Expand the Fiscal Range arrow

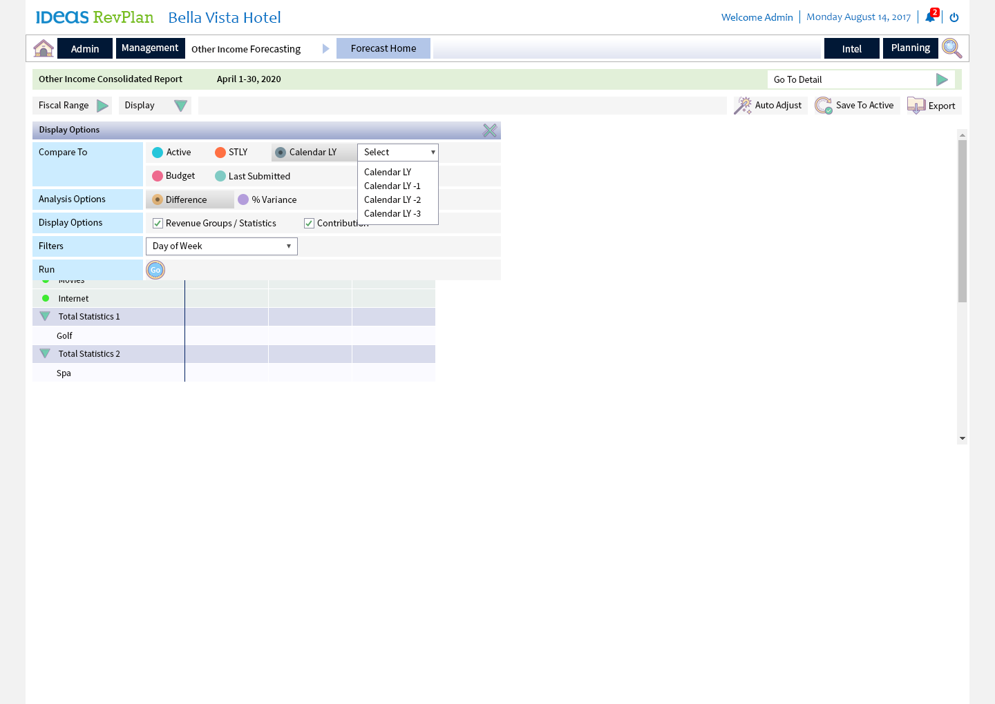(102, 106)
